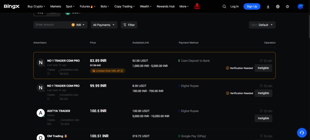
Task: Toggle the light/dark theme sun icon
Action: (287, 6)
